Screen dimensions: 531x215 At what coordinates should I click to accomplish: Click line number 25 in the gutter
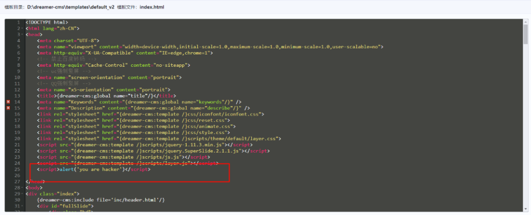coord(17,169)
